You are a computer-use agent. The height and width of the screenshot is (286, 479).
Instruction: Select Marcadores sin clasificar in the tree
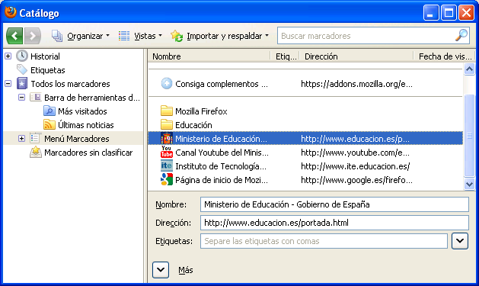pos(88,153)
